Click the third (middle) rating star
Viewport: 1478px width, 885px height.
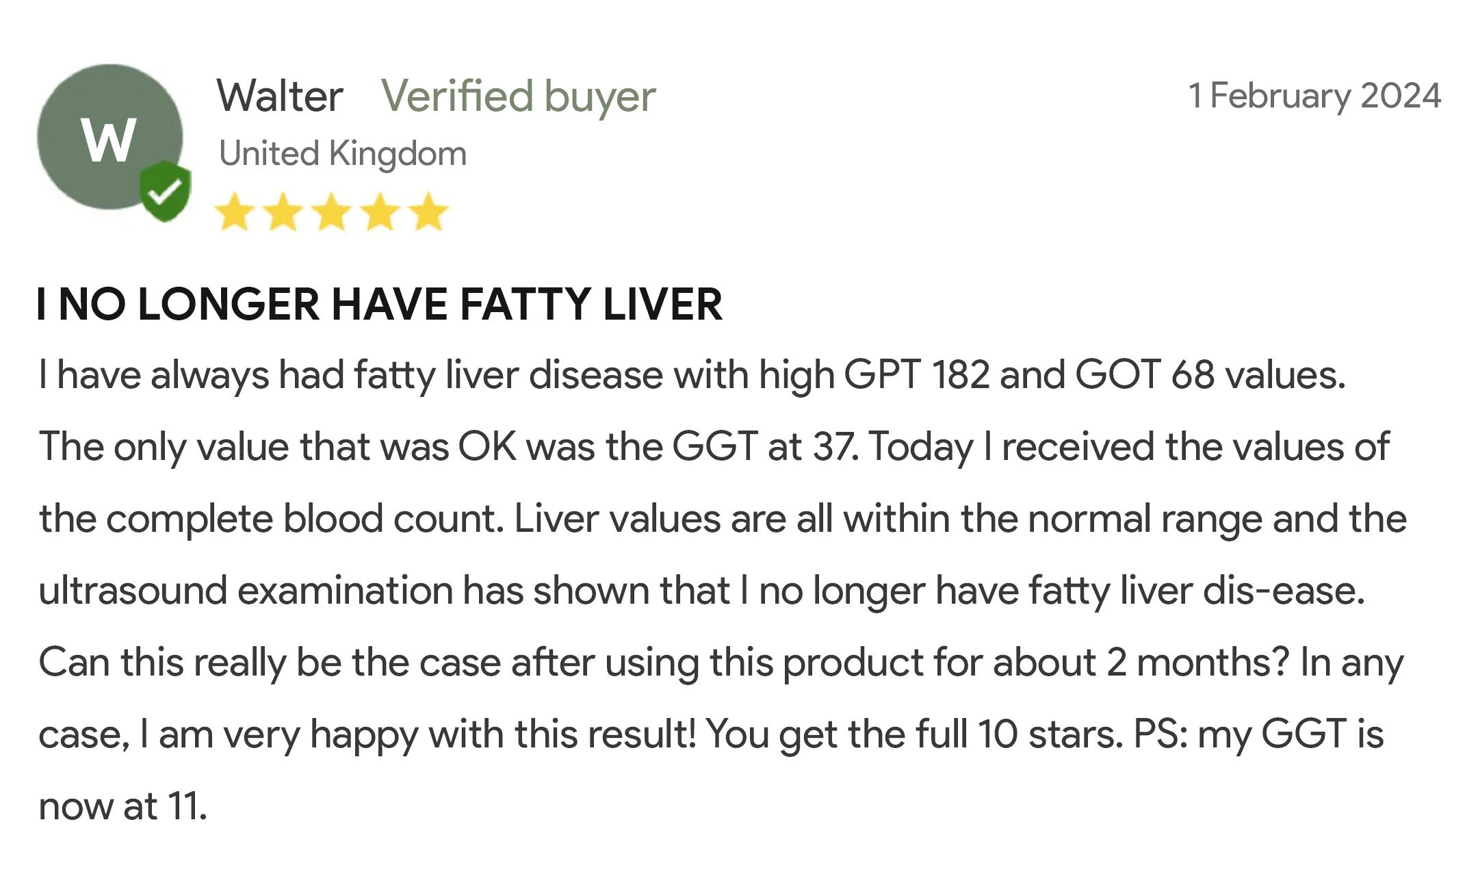(332, 211)
